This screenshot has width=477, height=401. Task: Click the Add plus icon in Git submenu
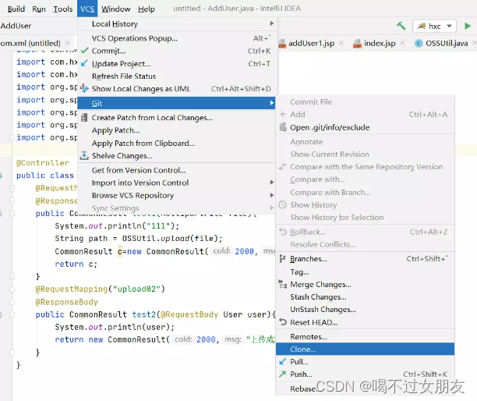tap(283, 114)
